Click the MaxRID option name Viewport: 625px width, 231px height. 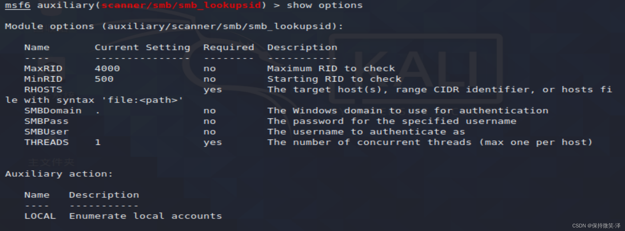pyautogui.click(x=43, y=69)
